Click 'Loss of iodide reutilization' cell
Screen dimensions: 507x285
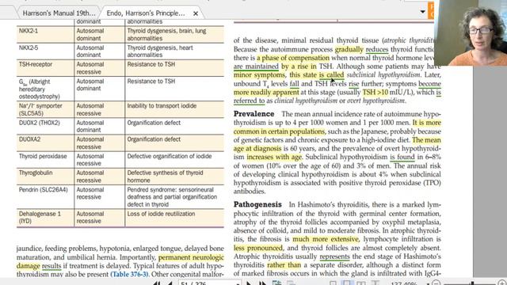pyautogui.click(x=174, y=218)
